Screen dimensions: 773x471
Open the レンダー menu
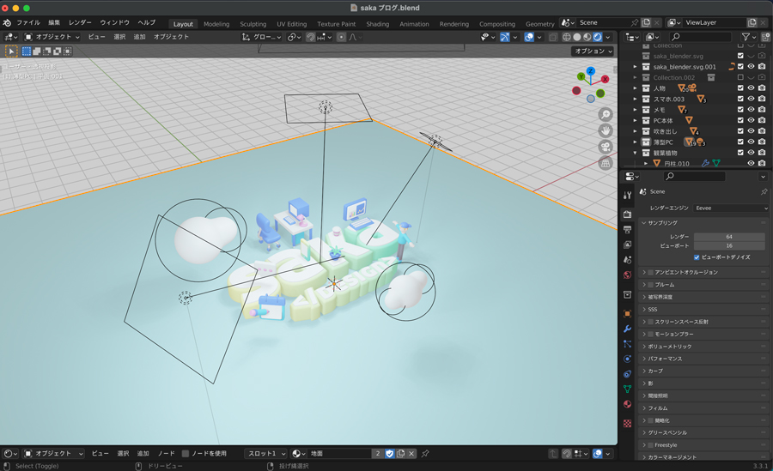(80, 22)
